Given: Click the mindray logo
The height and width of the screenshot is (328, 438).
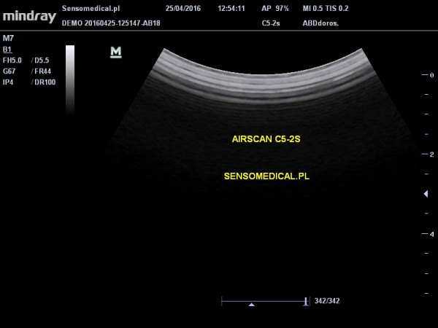Looking at the screenshot, I should click(x=30, y=17).
